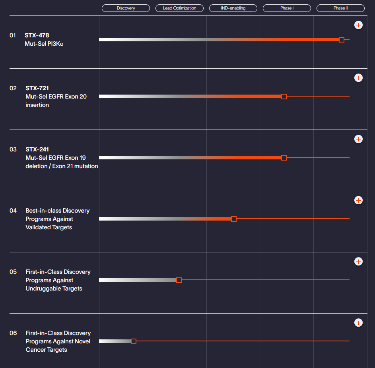Click Best-in-class Discovery Programs title
Image resolution: width=375 pixels, height=368 pixels.
click(x=57, y=219)
